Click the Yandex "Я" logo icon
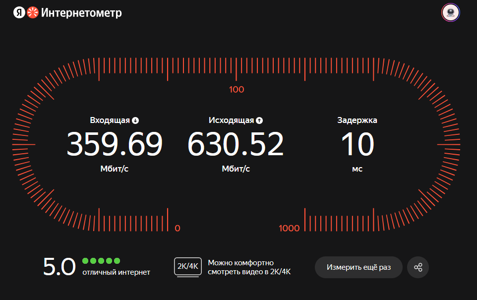Viewport: 477px width, 300px height. [19, 12]
